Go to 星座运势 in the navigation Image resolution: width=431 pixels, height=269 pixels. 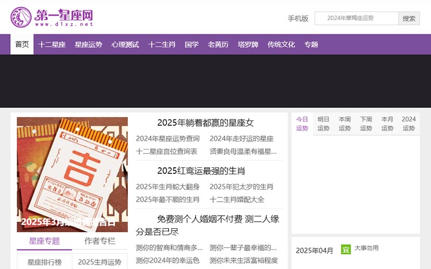coord(88,45)
